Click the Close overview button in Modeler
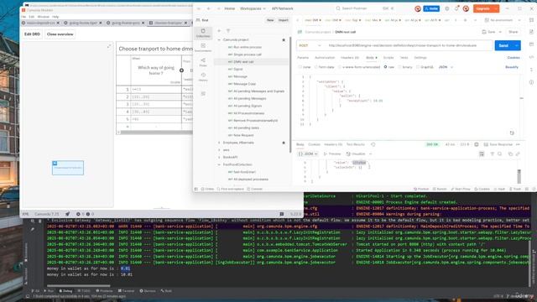The image size is (537, 302). (x=60, y=34)
